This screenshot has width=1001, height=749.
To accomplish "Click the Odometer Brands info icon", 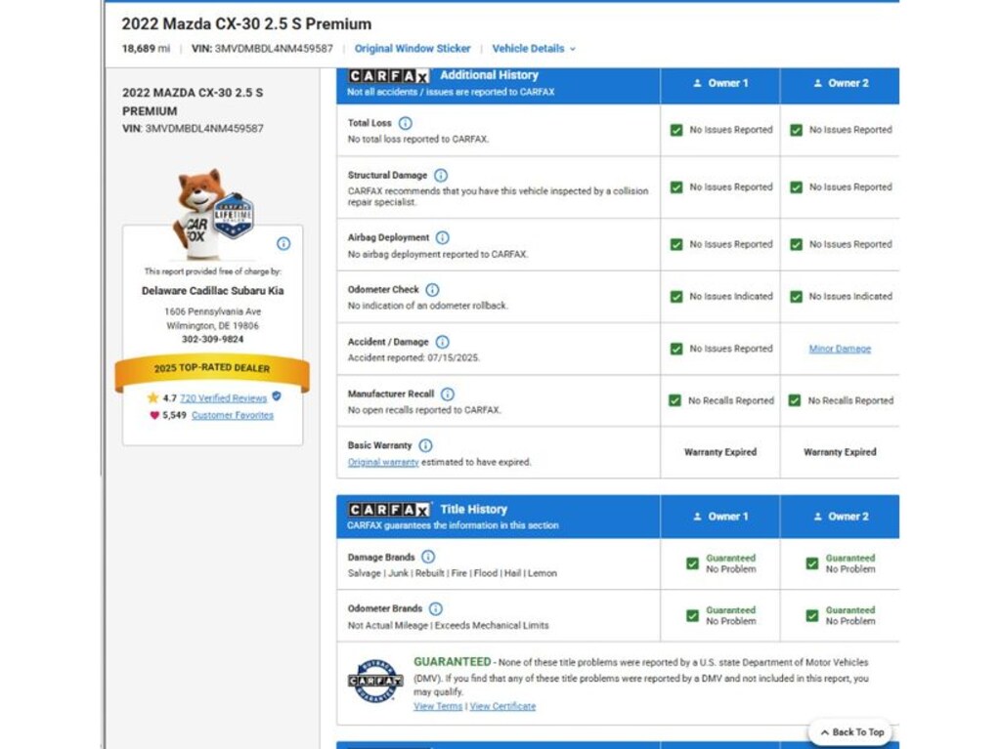I will click(435, 609).
